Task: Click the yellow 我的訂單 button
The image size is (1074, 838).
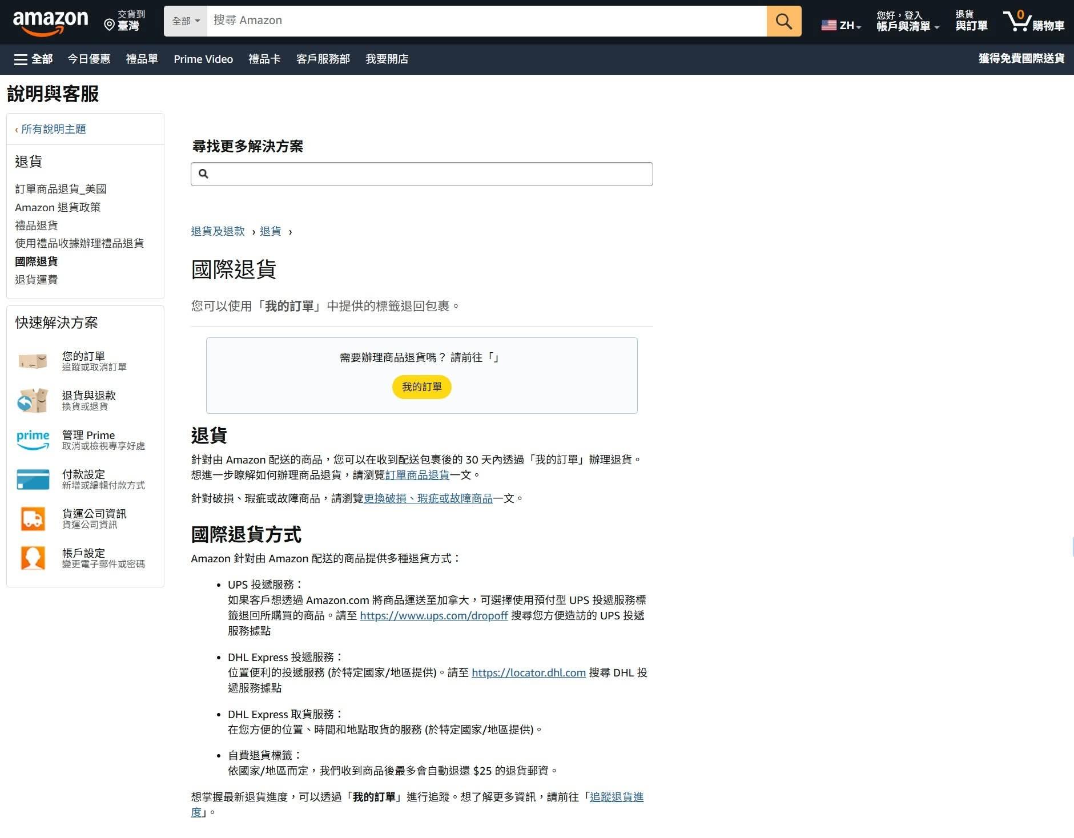Action: (421, 387)
